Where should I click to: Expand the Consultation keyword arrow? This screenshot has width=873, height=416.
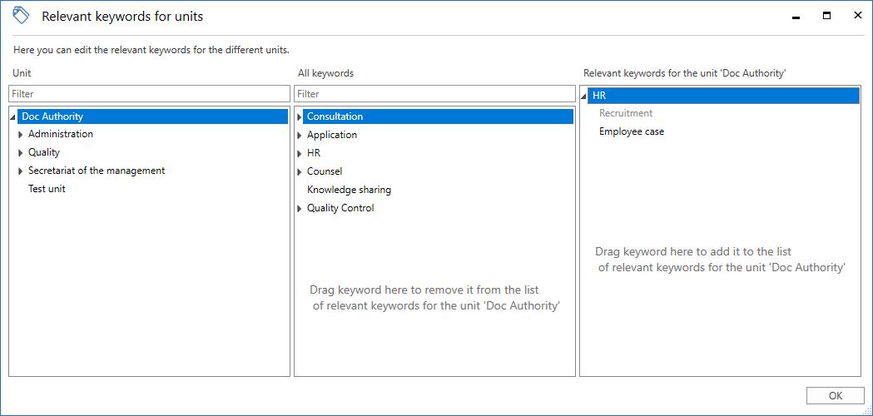(x=300, y=117)
